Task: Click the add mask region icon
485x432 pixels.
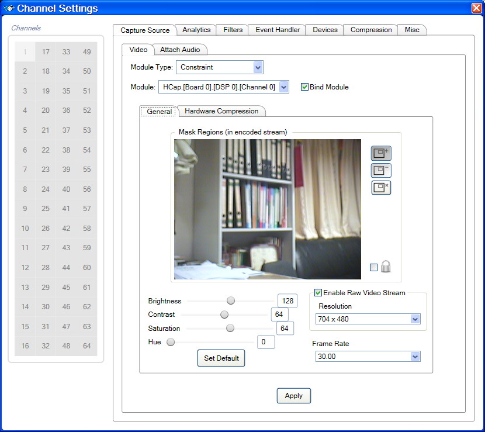Action: [x=381, y=153]
